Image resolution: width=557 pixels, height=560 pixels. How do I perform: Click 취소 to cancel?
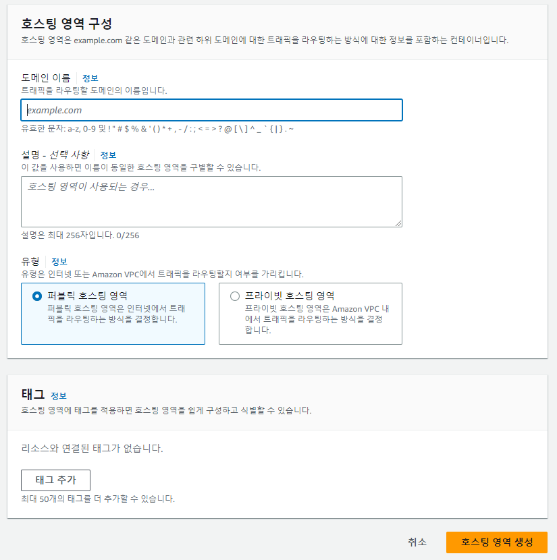coord(417,542)
